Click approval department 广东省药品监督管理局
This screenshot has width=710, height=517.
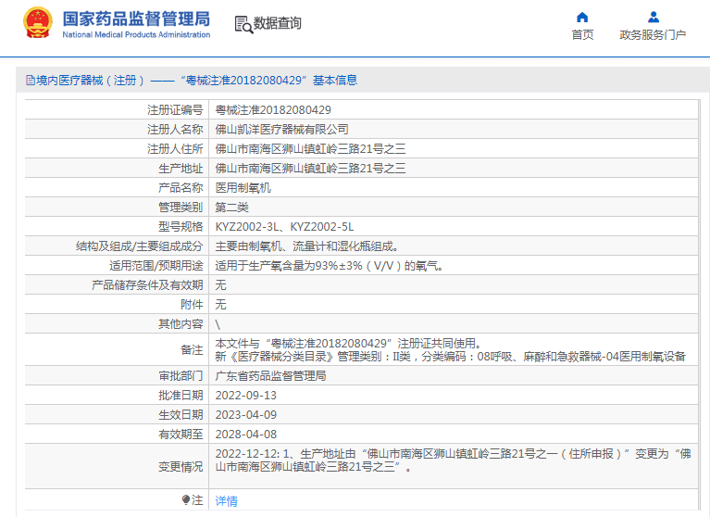point(270,376)
